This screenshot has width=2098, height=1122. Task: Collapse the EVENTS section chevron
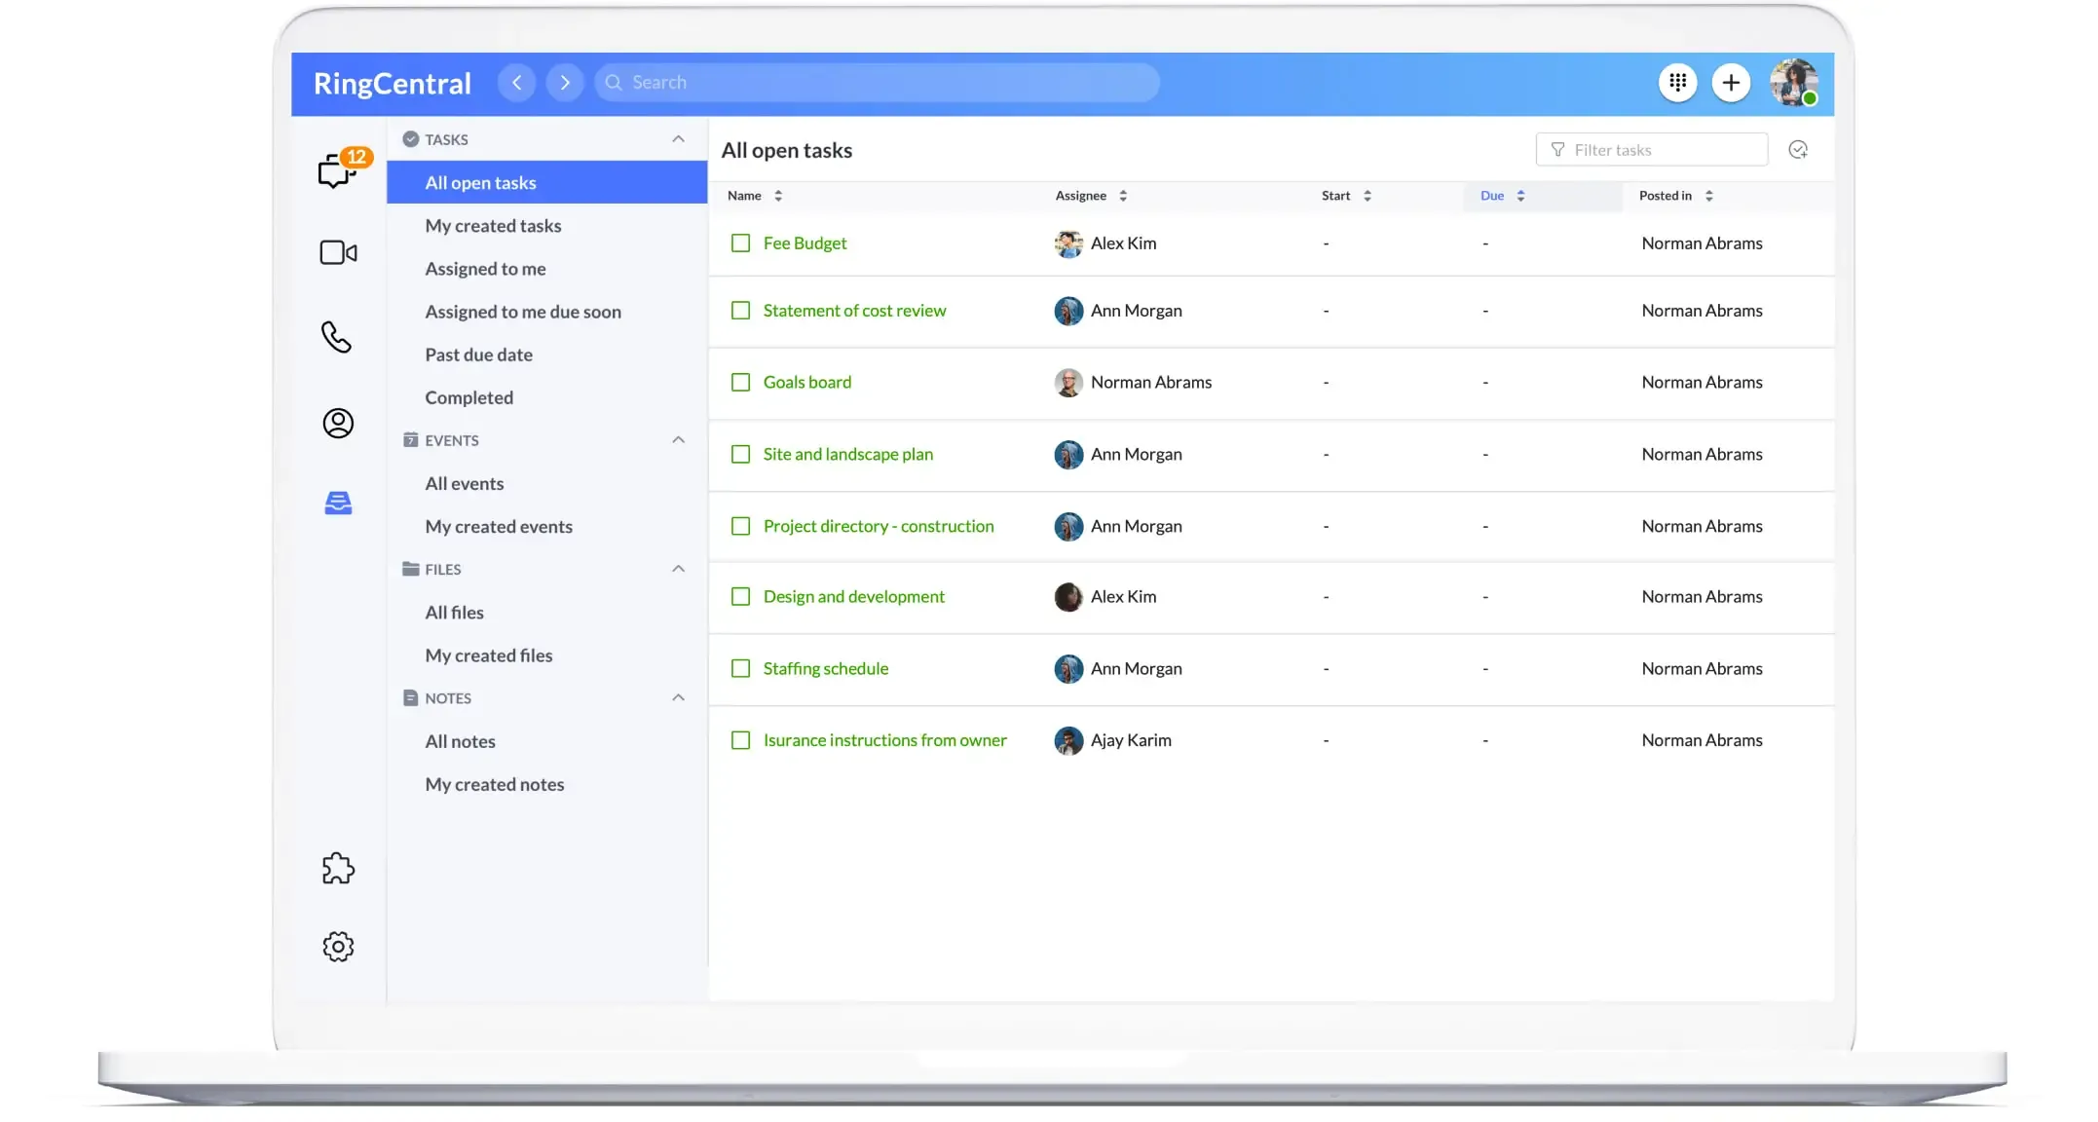point(678,440)
